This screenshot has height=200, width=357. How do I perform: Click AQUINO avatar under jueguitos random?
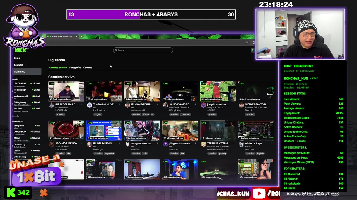tap(203, 105)
